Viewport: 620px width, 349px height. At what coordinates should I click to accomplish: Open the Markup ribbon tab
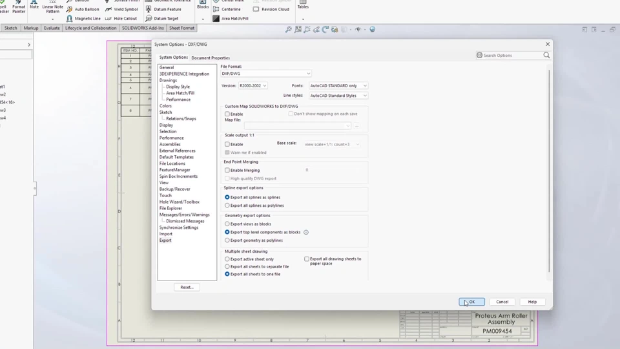[31, 28]
